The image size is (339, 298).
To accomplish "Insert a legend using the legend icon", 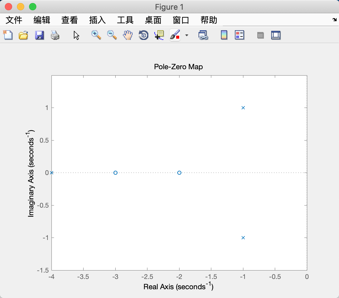I will click(239, 35).
